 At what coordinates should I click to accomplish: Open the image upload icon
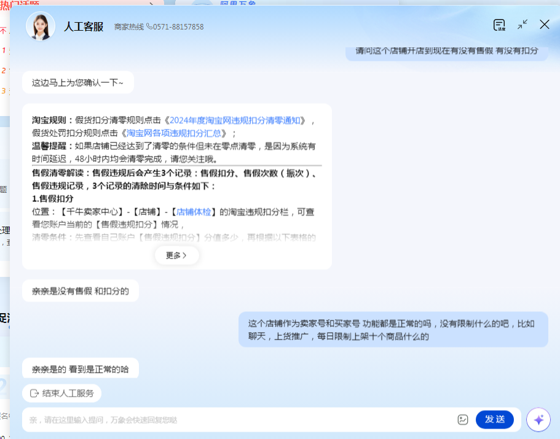click(x=462, y=420)
